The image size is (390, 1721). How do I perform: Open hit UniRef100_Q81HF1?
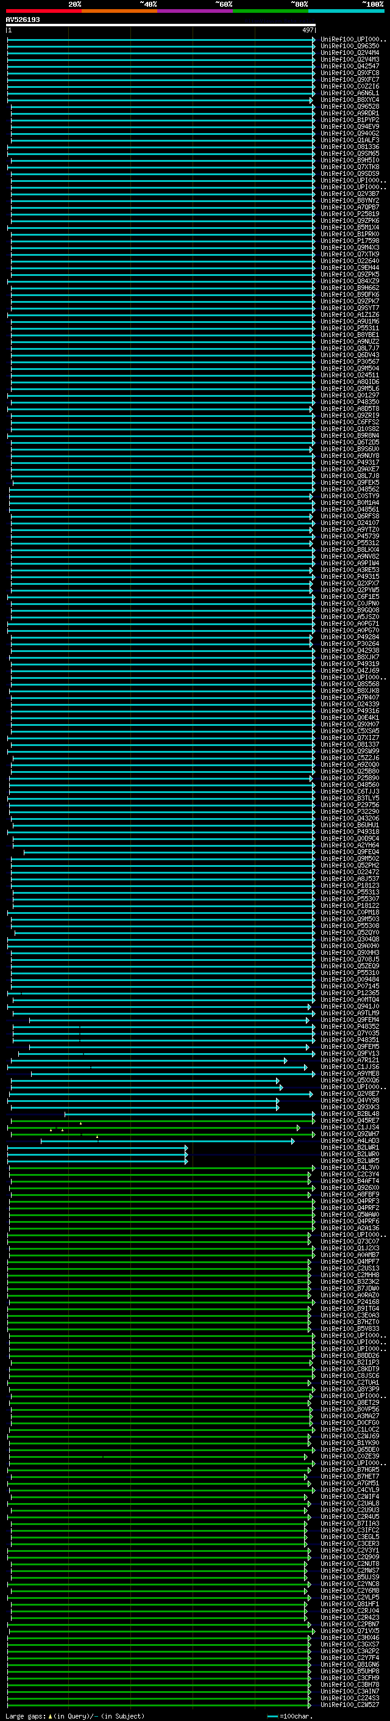[x=349, y=1604]
